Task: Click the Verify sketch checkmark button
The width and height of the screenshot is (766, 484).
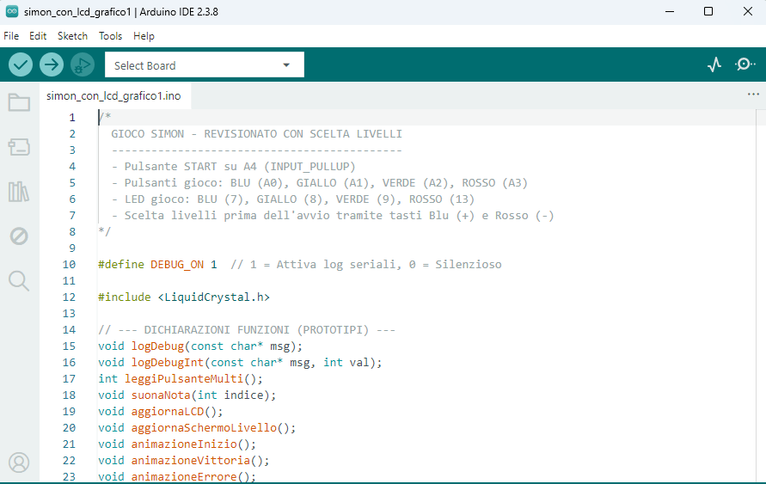Action: [x=21, y=64]
